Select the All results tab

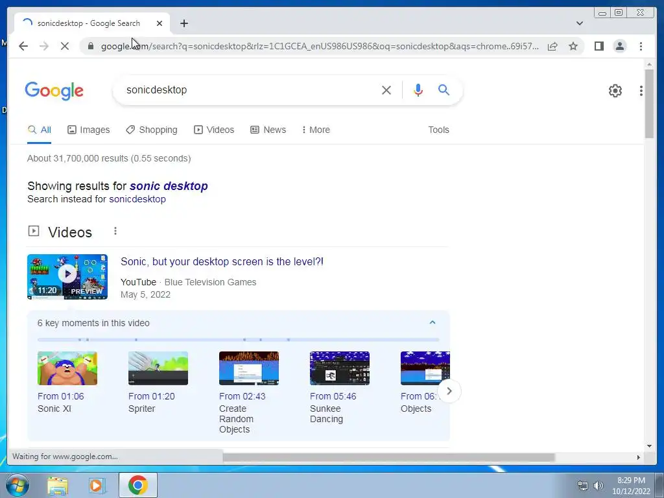coord(40,130)
